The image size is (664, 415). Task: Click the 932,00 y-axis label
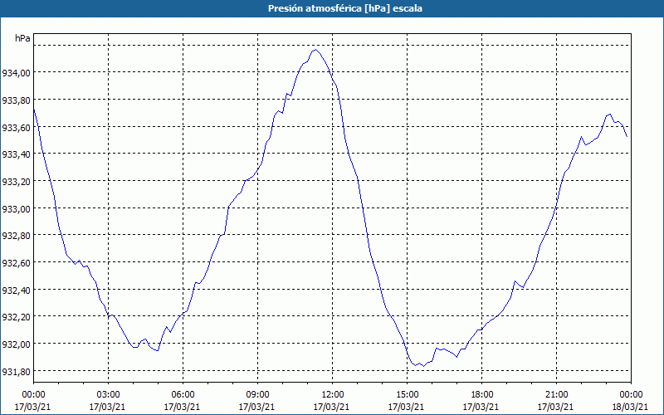[16, 344]
